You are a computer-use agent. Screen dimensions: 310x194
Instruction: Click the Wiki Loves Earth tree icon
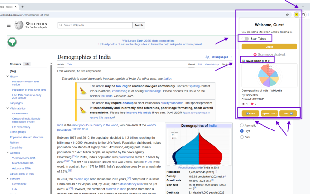pos(12,42)
